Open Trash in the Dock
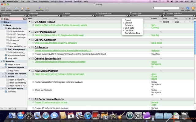 (184, 115)
